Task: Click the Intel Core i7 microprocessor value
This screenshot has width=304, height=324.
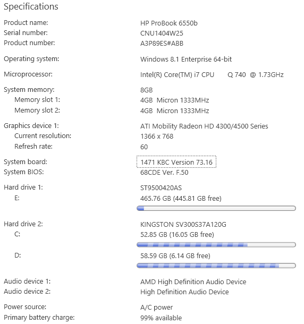Action: [212, 74]
